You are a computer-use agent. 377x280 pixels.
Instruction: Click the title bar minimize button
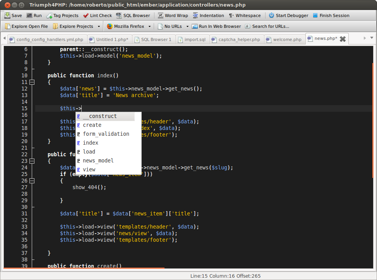14,5
